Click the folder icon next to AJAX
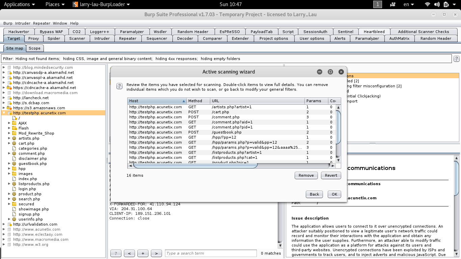The height and width of the screenshot is (259, 461). pos(15,123)
